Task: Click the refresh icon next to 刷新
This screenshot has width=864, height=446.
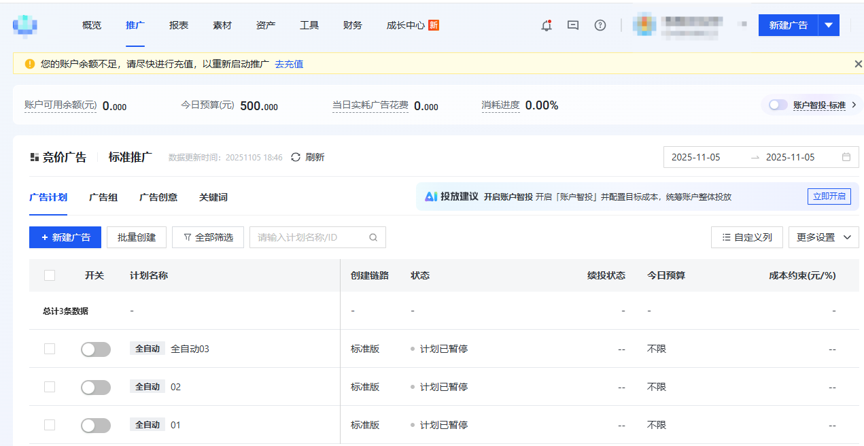Action: tap(296, 157)
